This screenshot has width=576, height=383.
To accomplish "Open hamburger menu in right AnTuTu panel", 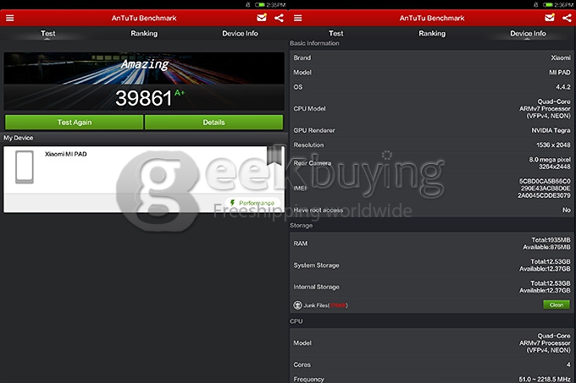I will 297,18.
